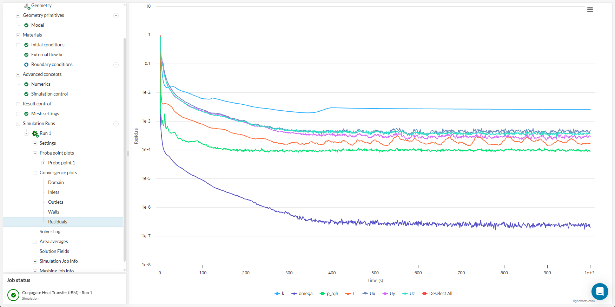
Task: Open the chart hamburger context menu
Action: pos(590,10)
